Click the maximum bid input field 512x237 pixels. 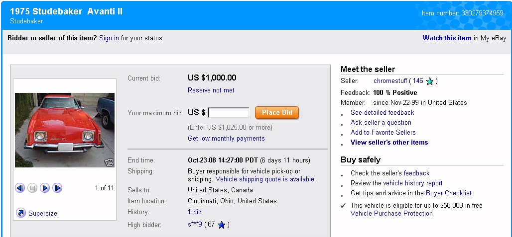tap(229, 113)
